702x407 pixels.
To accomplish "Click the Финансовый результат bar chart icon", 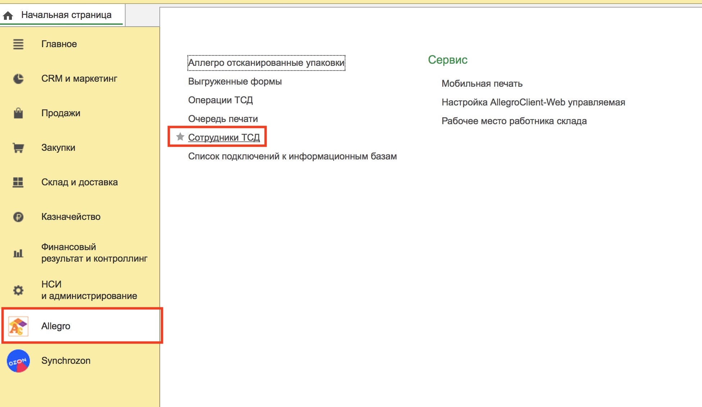I will coord(18,253).
